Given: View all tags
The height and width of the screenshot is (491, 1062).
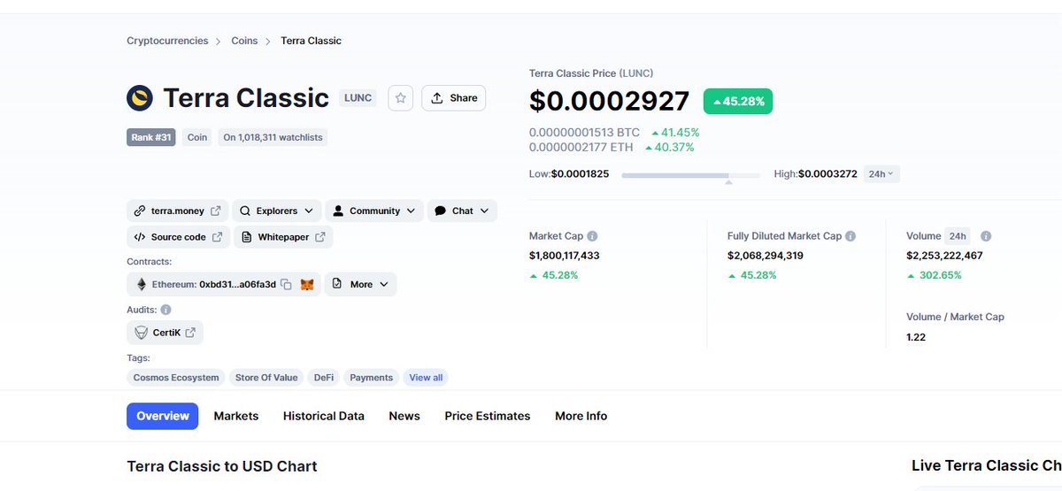Looking at the screenshot, I should click(x=426, y=378).
